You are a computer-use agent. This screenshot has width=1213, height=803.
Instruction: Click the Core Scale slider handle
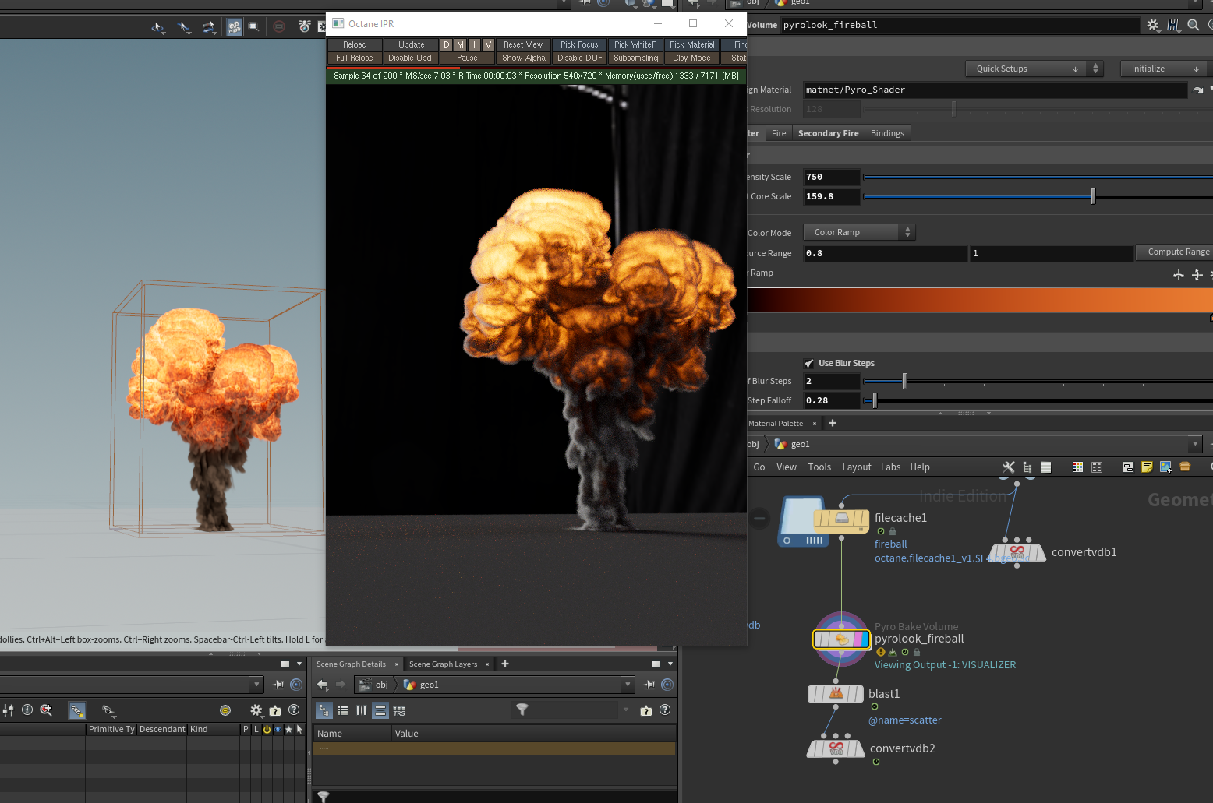[x=1093, y=197]
